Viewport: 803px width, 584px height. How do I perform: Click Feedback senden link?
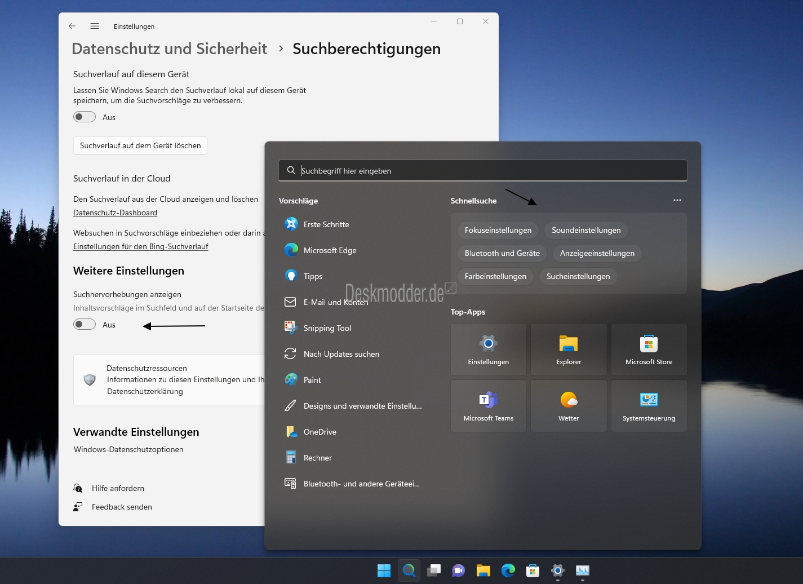122,507
